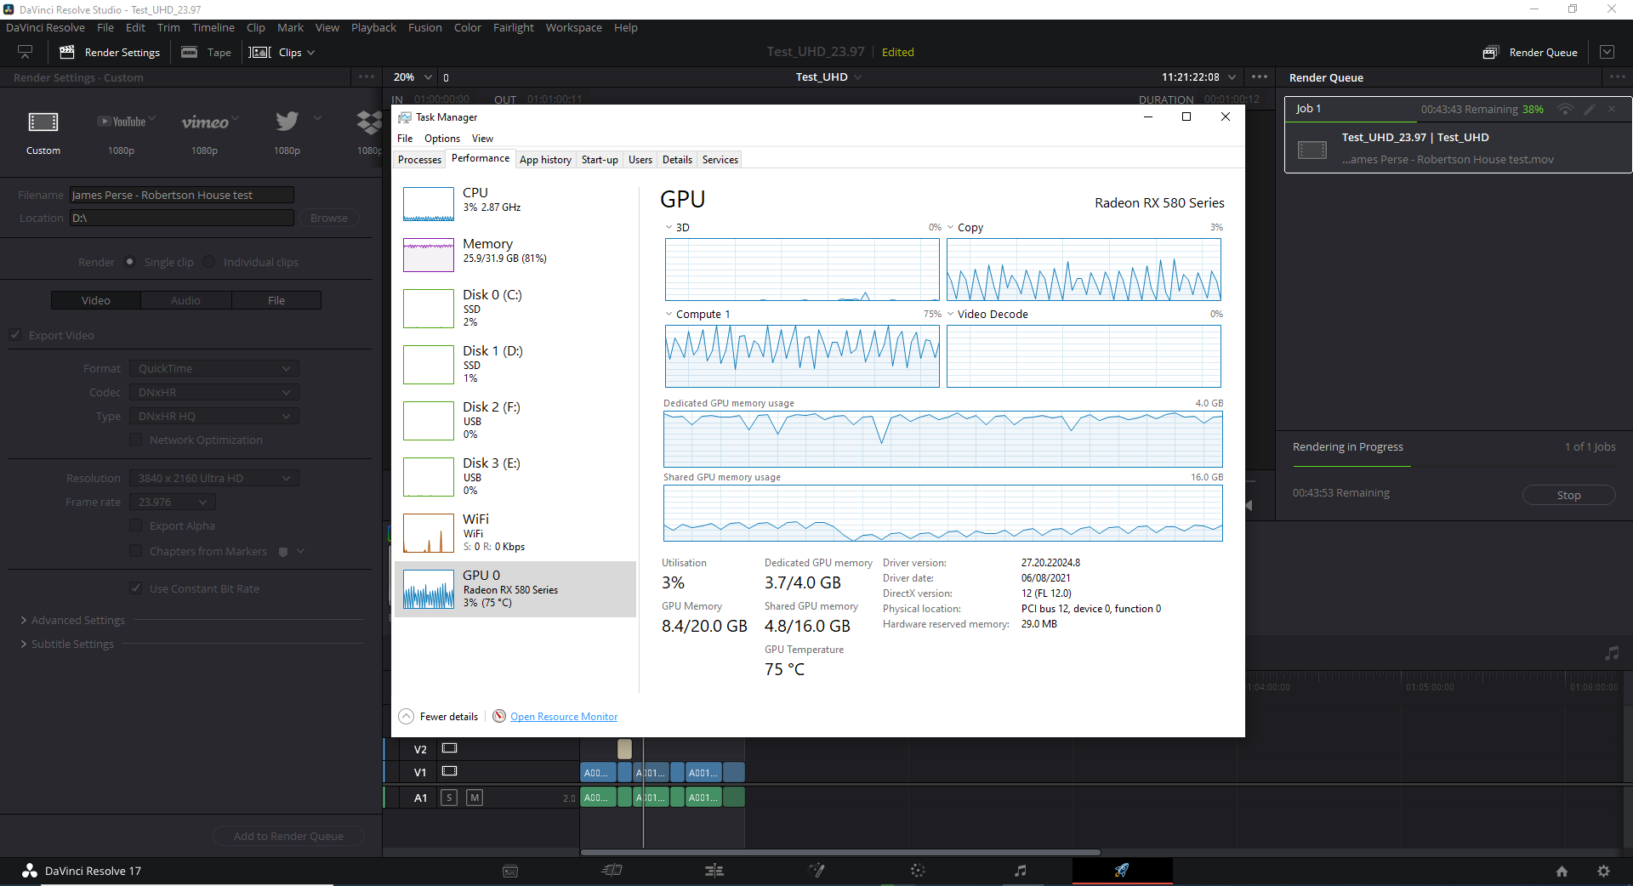This screenshot has width=1633, height=886.
Task: Open the viewer zoom 20% dropdown
Action: 413,77
